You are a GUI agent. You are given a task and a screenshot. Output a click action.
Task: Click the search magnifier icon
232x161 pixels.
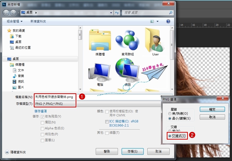click(x=171, y=13)
